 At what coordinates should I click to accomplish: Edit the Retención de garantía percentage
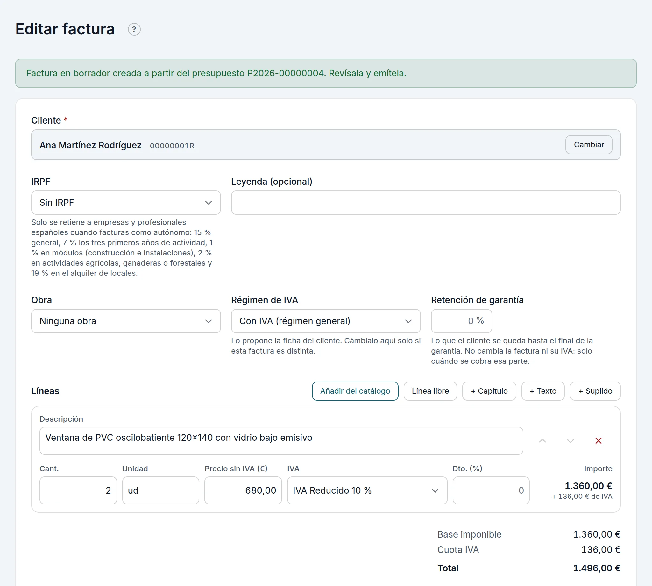pyautogui.click(x=461, y=321)
